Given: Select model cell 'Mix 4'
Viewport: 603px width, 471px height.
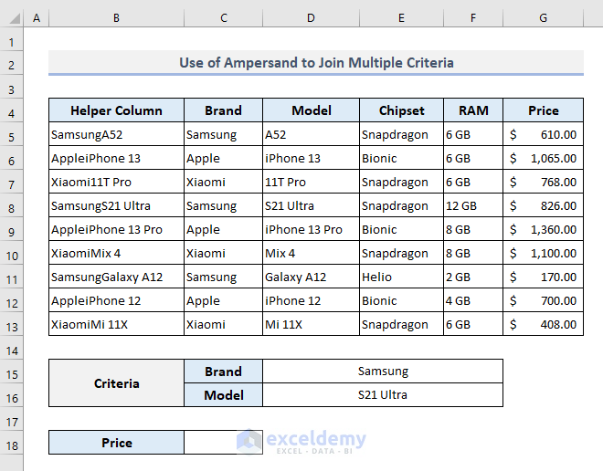Looking at the screenshot, I should coord(311,253).
